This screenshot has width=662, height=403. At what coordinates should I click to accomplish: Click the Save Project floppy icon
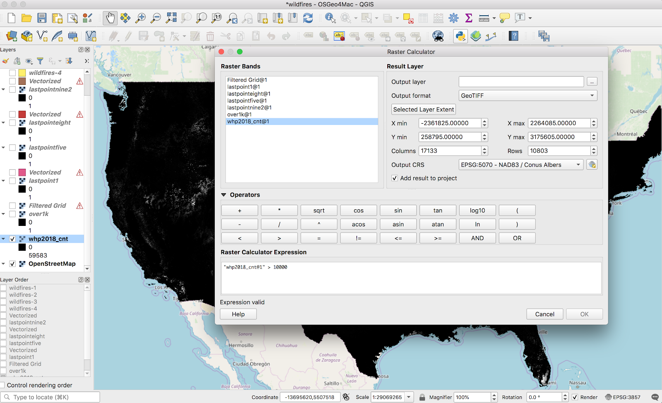42,18
